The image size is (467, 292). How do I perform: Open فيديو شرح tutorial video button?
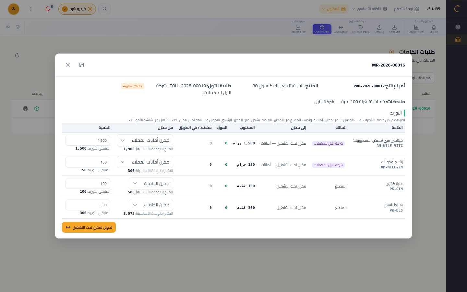(x=77, y=9)
